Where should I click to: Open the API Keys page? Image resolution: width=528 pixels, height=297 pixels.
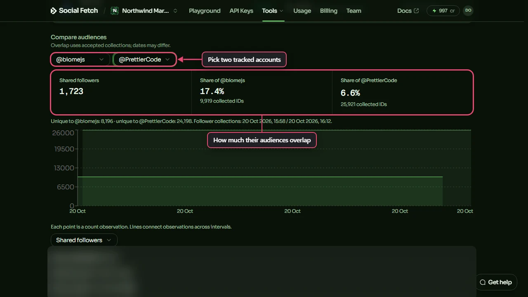coord(241,11)
